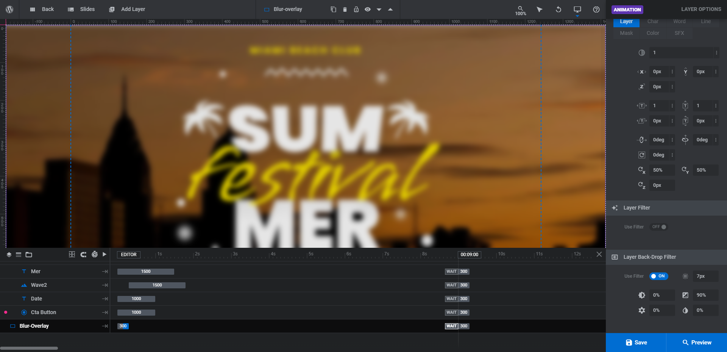727x352 pixels.
Task: Move layer down with down arrow
Action: click(x=379, y=9)
